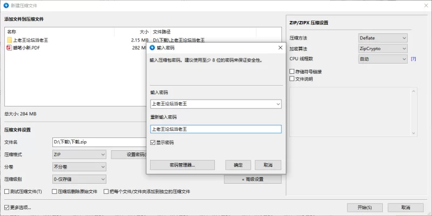Close the 输入密码 dialog
The image size is (432, 216).
click(x=280, y=47)
